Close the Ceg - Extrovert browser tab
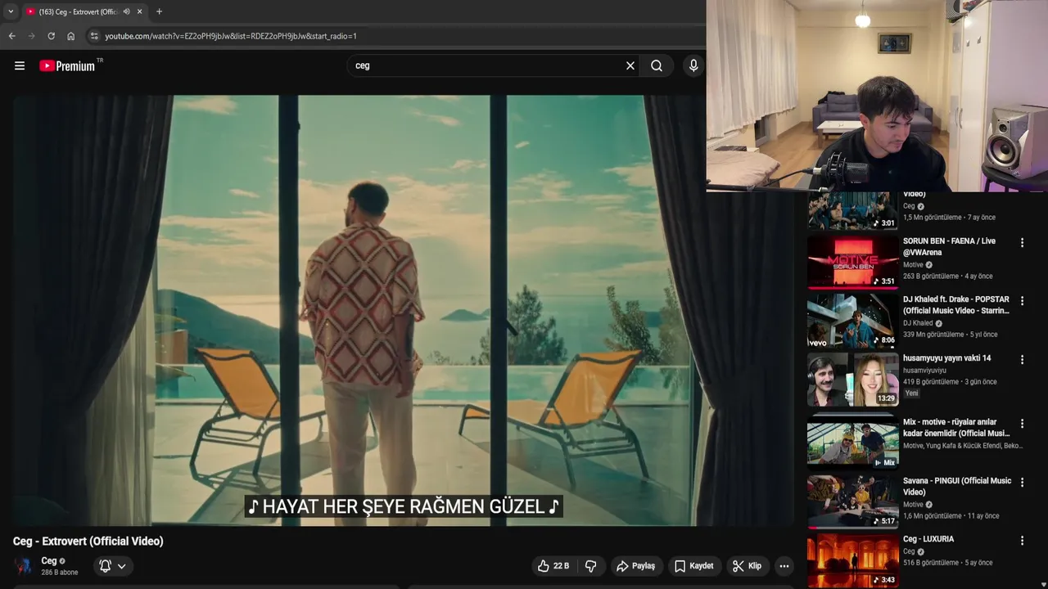 pos(140,11)
